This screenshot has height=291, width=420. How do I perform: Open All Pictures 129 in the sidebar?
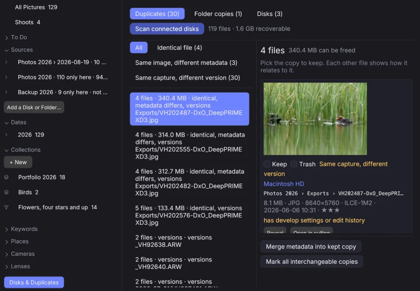[x=36, y=7]
